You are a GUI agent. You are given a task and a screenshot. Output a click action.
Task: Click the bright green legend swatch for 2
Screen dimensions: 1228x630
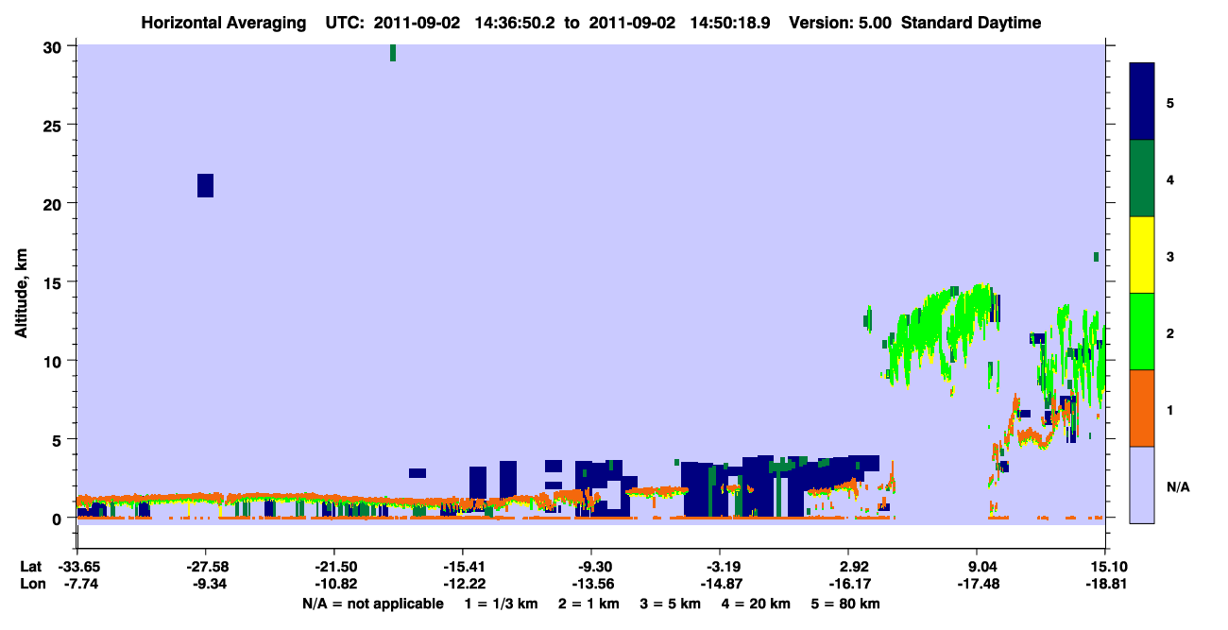coord(1142,332)
